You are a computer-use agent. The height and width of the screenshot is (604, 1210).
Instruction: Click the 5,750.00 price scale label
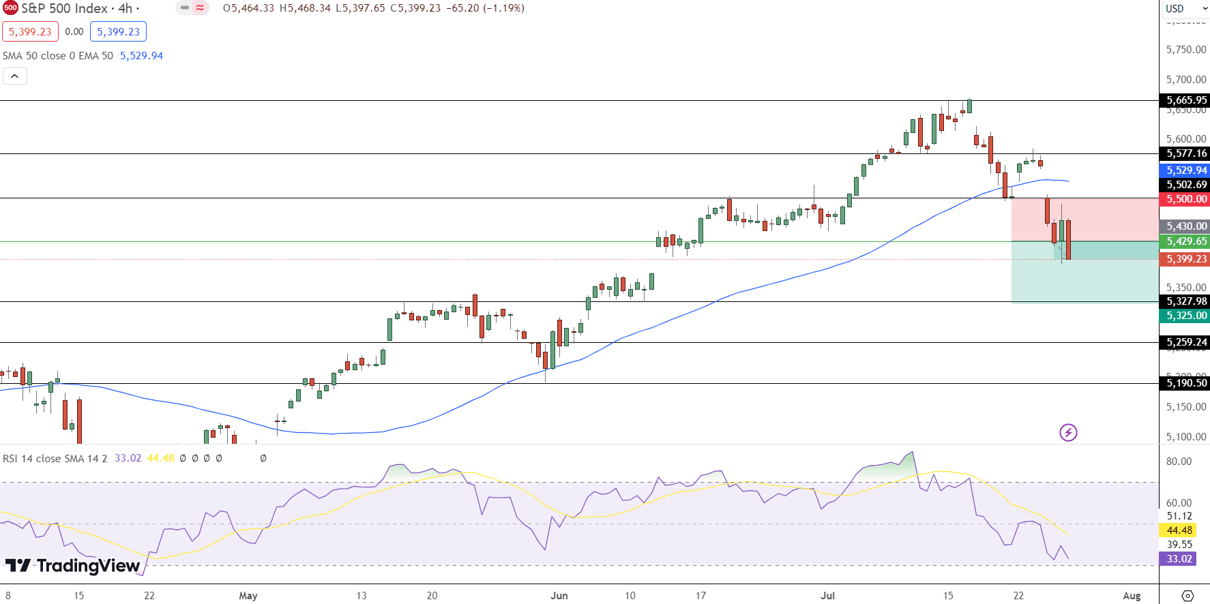pyautogui.click(x=1186, y=50)
